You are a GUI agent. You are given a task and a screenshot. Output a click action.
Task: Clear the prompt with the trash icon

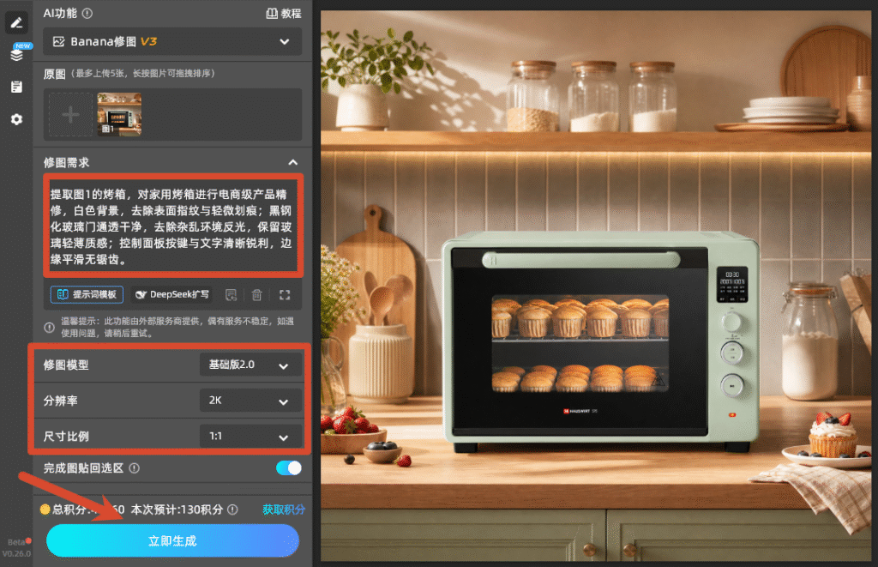256,295
